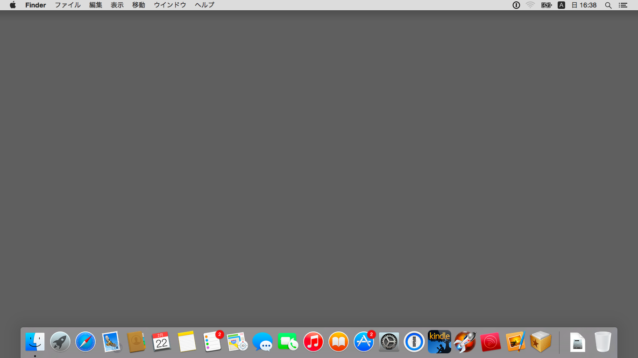The image size is (638, 358).
Task: Open Launchpad rocket icon in Dock
Action: click(60, 342)
